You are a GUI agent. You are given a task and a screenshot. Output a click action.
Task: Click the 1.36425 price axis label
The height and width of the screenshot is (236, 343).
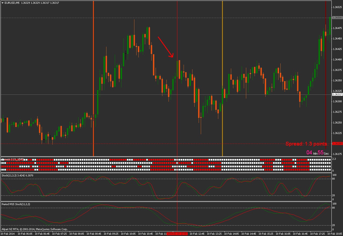337,49
